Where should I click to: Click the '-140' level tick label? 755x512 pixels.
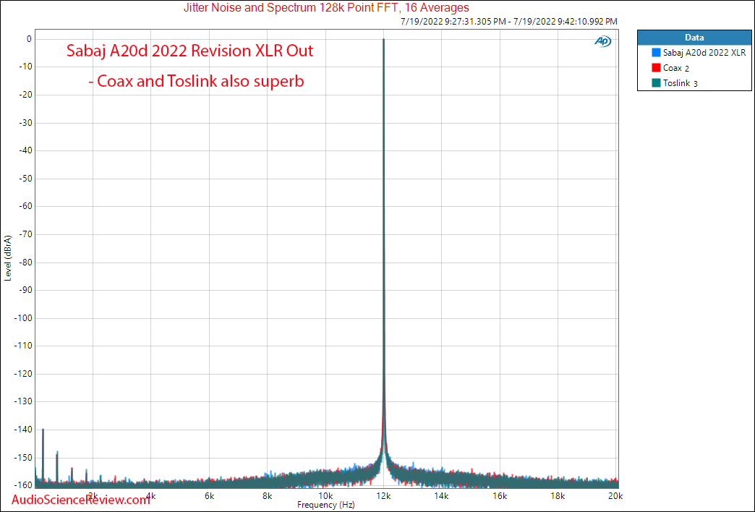tap(23, 430)
